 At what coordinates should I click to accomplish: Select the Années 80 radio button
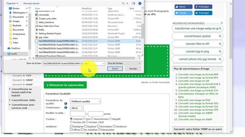[71, 122]
